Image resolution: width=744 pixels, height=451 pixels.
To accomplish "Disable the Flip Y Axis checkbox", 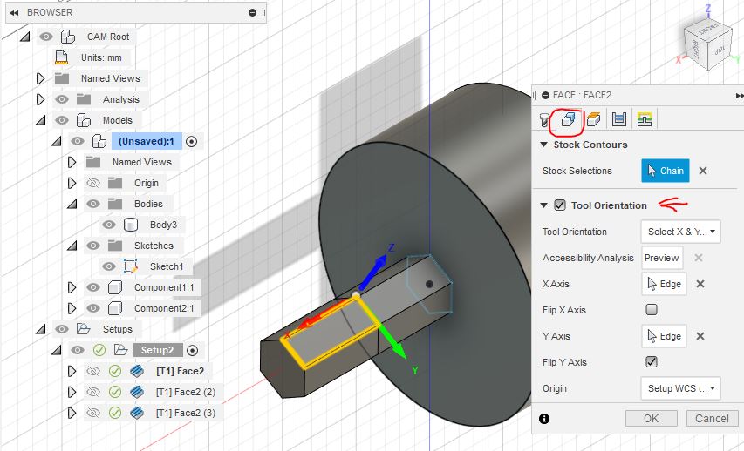I will (651, 362).
